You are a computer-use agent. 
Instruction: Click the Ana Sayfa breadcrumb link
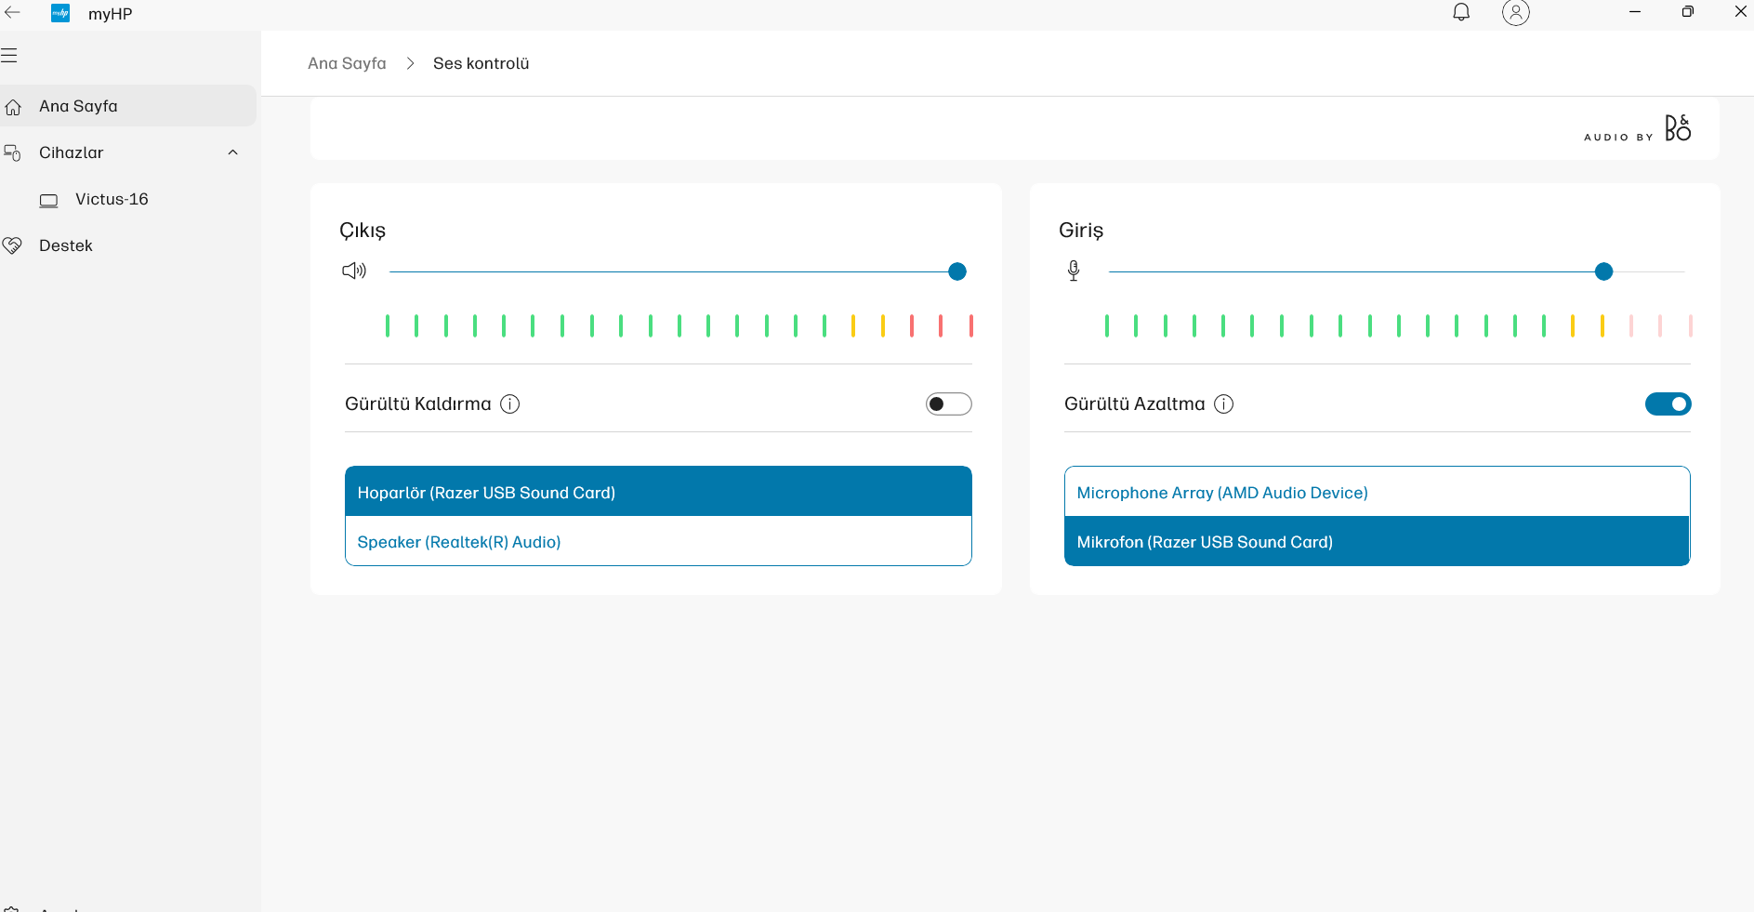coord(347,63)
